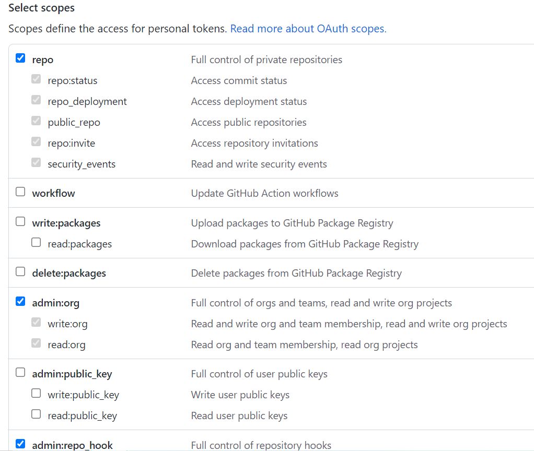Click the read:org checkbox

36,343
